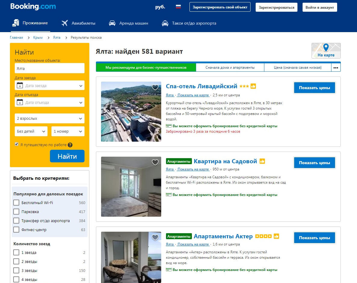
Task: Open the Спа-отель Ливадийский aerial photo
Action: pos(131,112)
